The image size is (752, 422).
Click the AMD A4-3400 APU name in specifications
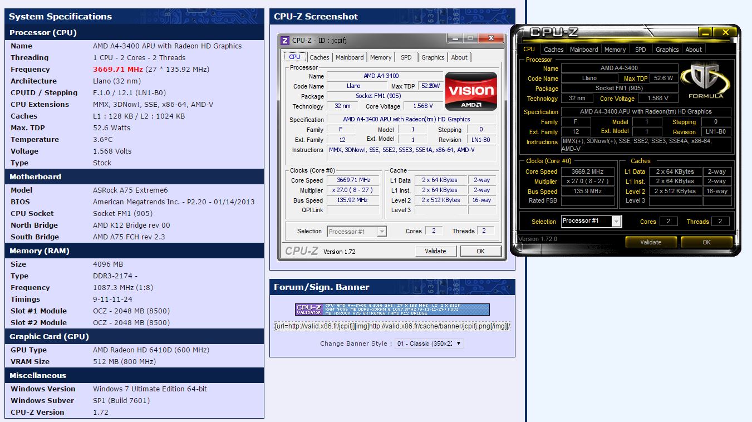167,46
